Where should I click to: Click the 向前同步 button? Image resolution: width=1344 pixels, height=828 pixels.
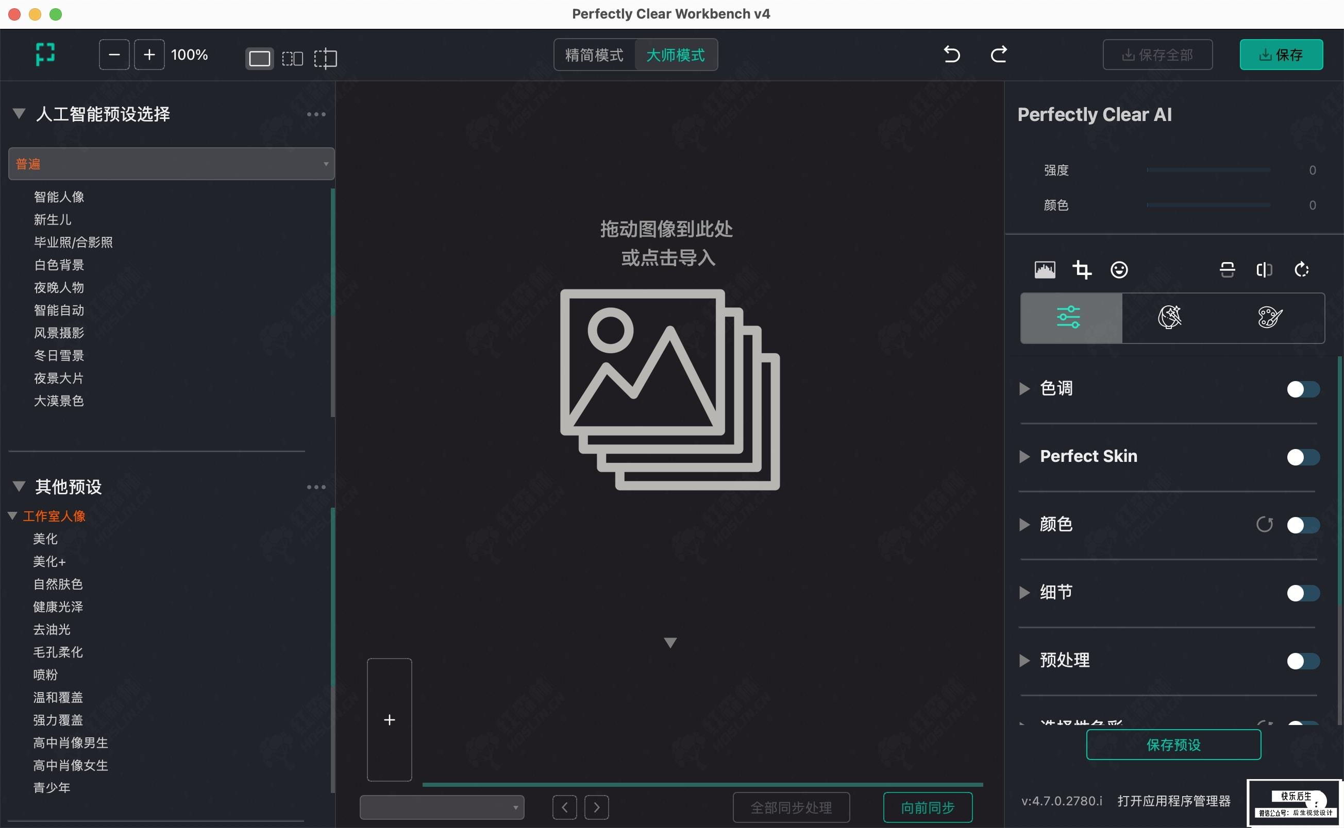928,807
